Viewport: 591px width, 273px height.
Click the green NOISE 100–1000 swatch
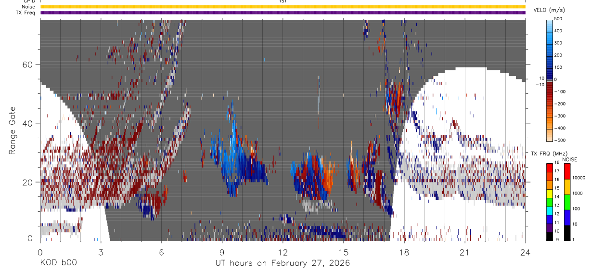(x=567, y=202)
